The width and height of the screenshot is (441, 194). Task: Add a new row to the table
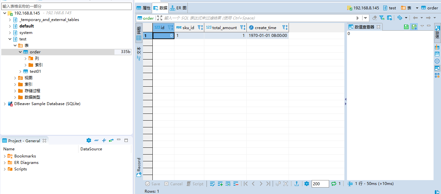(220, 184)
